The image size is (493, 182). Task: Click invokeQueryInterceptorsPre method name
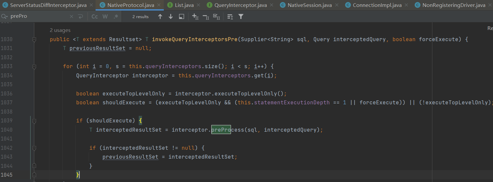point(195,39)
